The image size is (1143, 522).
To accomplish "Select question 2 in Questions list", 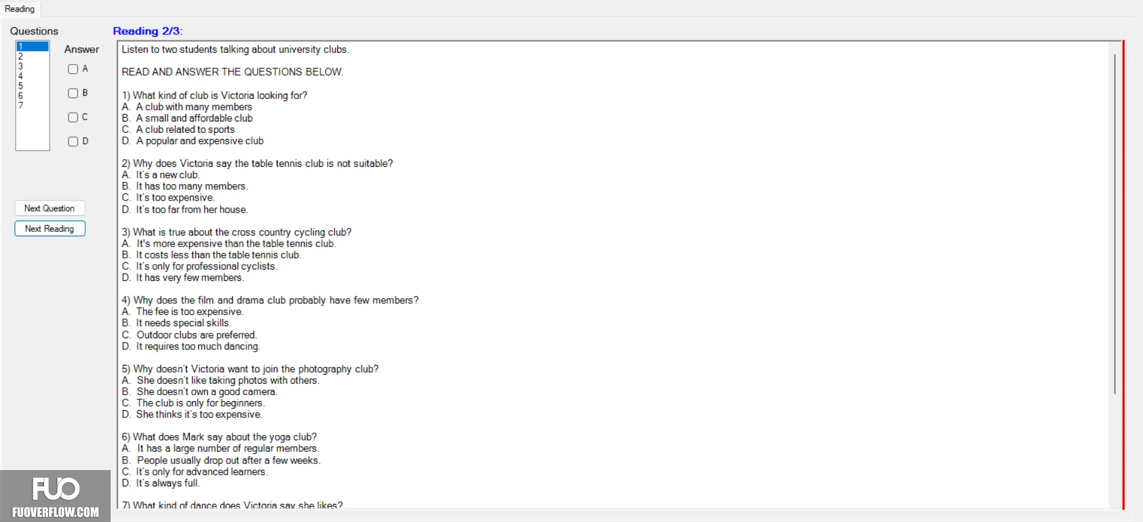I will [x=32, y=56].
